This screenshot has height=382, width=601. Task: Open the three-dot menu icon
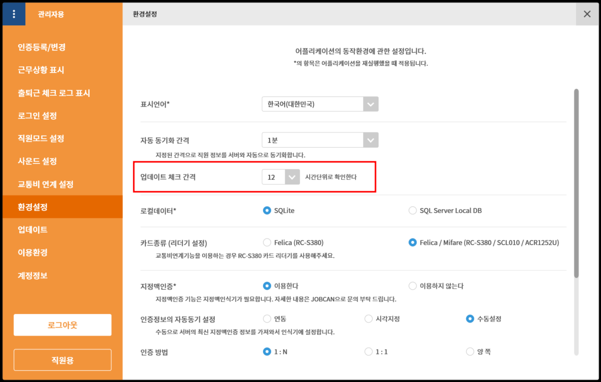coord(14,14)
